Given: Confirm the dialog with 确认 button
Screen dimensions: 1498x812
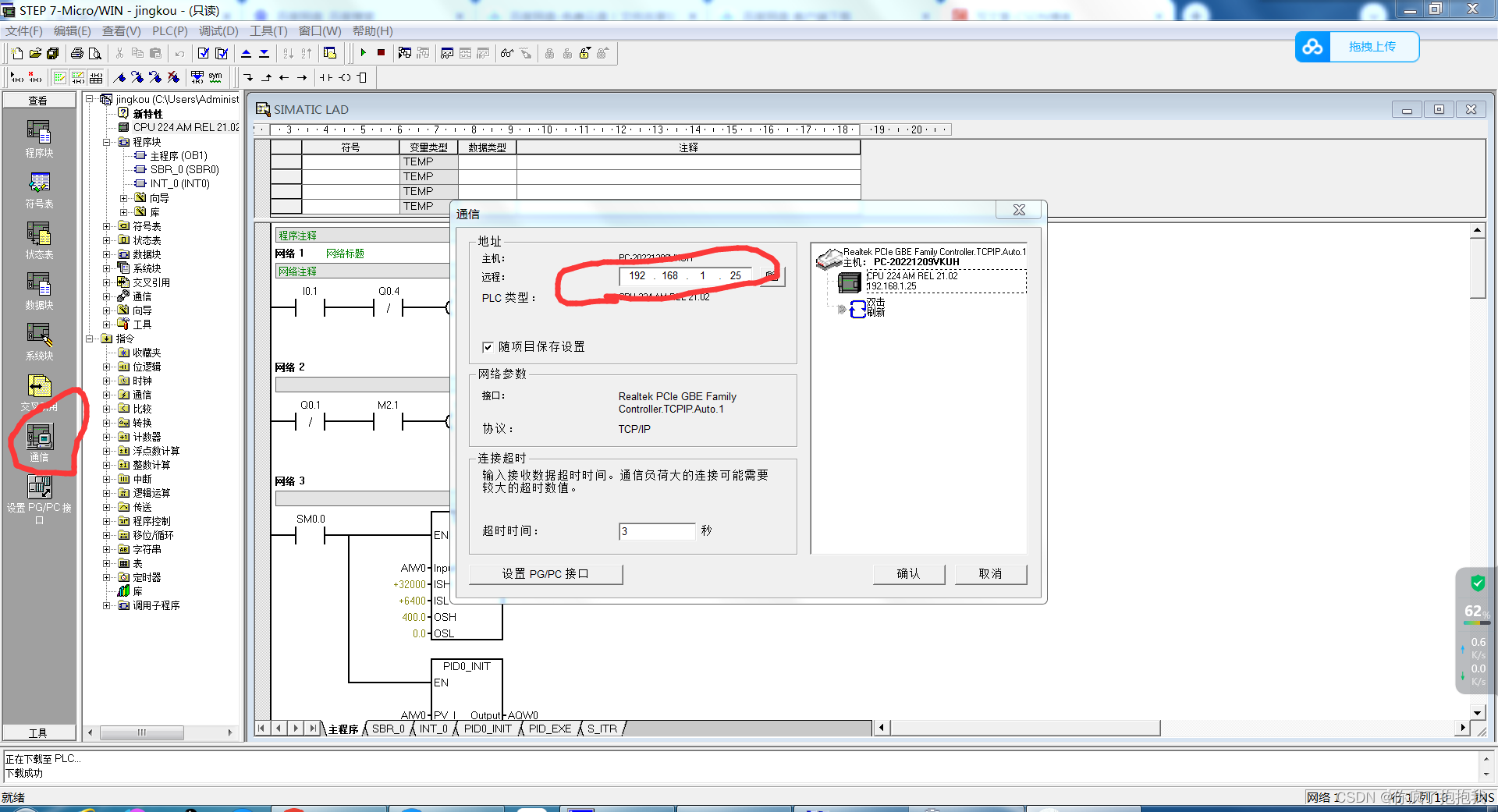Looking at the screenshot, I should 909,574.
